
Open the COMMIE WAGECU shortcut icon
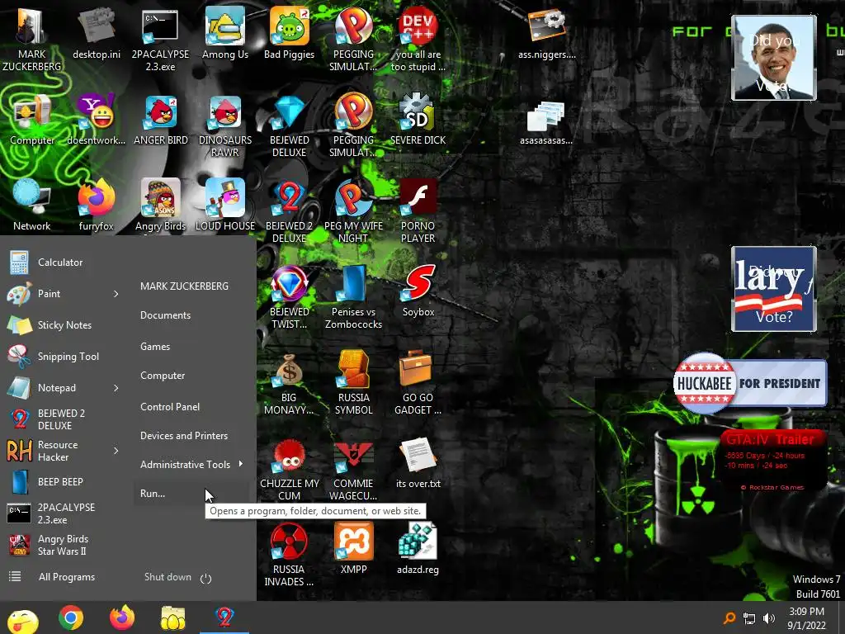coord(353,469)
